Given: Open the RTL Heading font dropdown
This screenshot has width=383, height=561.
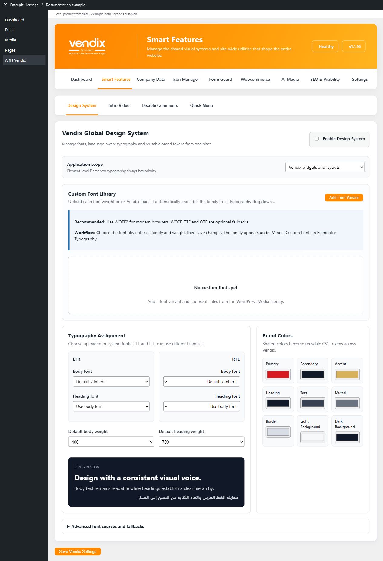Looking at the screenshot, I should tap(201, 406).
